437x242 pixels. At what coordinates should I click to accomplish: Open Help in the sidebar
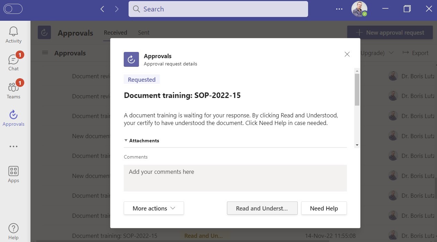pyautogui.click(x=14, y=232)
